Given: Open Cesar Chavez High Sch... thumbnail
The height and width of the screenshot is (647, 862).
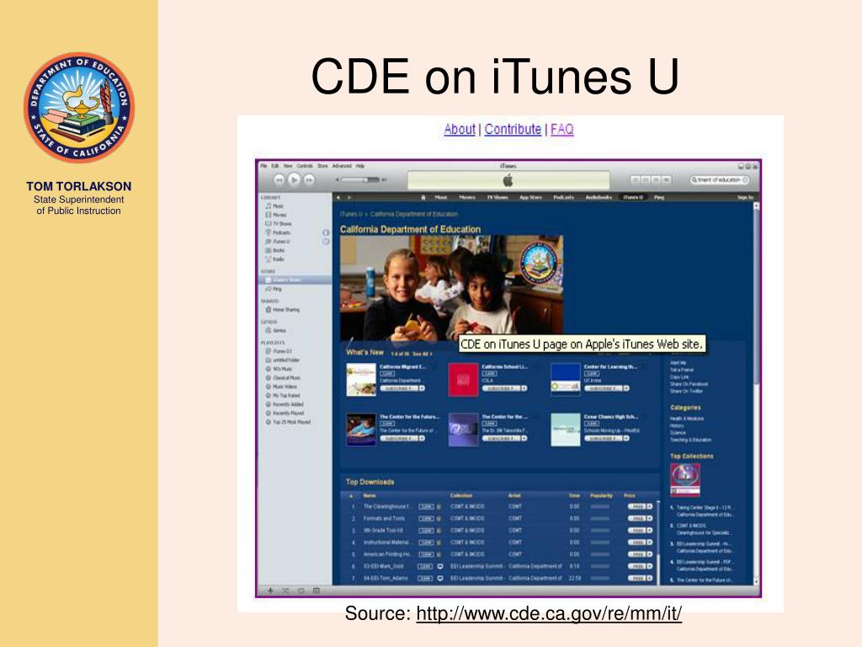Looking at the screenshot, I should (x=565, y=430).
